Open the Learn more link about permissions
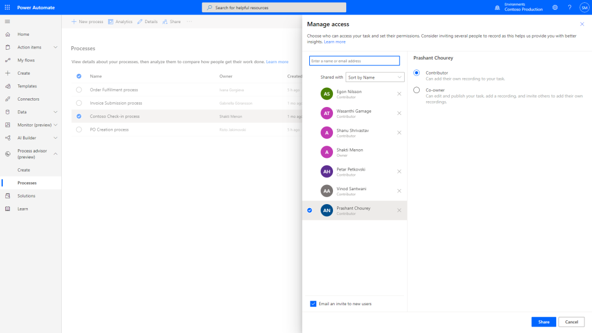This screenshot has height=333, width=592. tap(335, 41)
